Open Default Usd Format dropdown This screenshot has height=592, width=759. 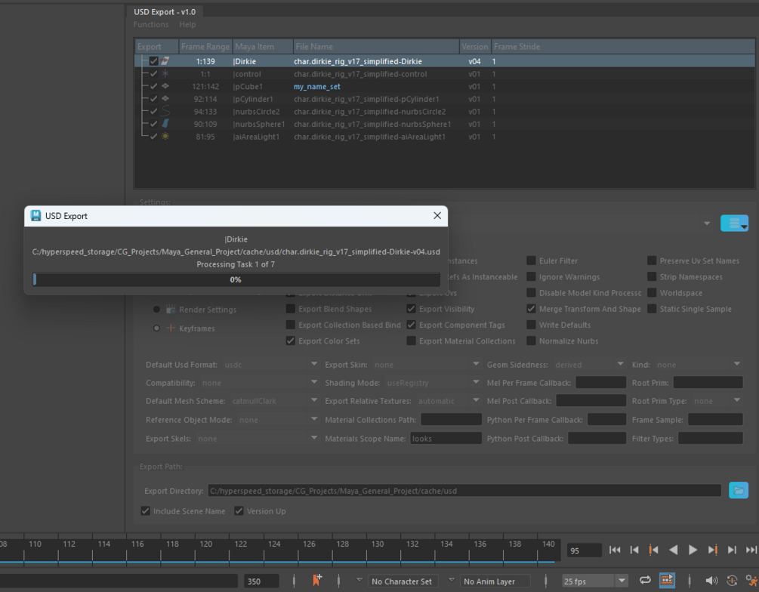[x=270, y=365]
